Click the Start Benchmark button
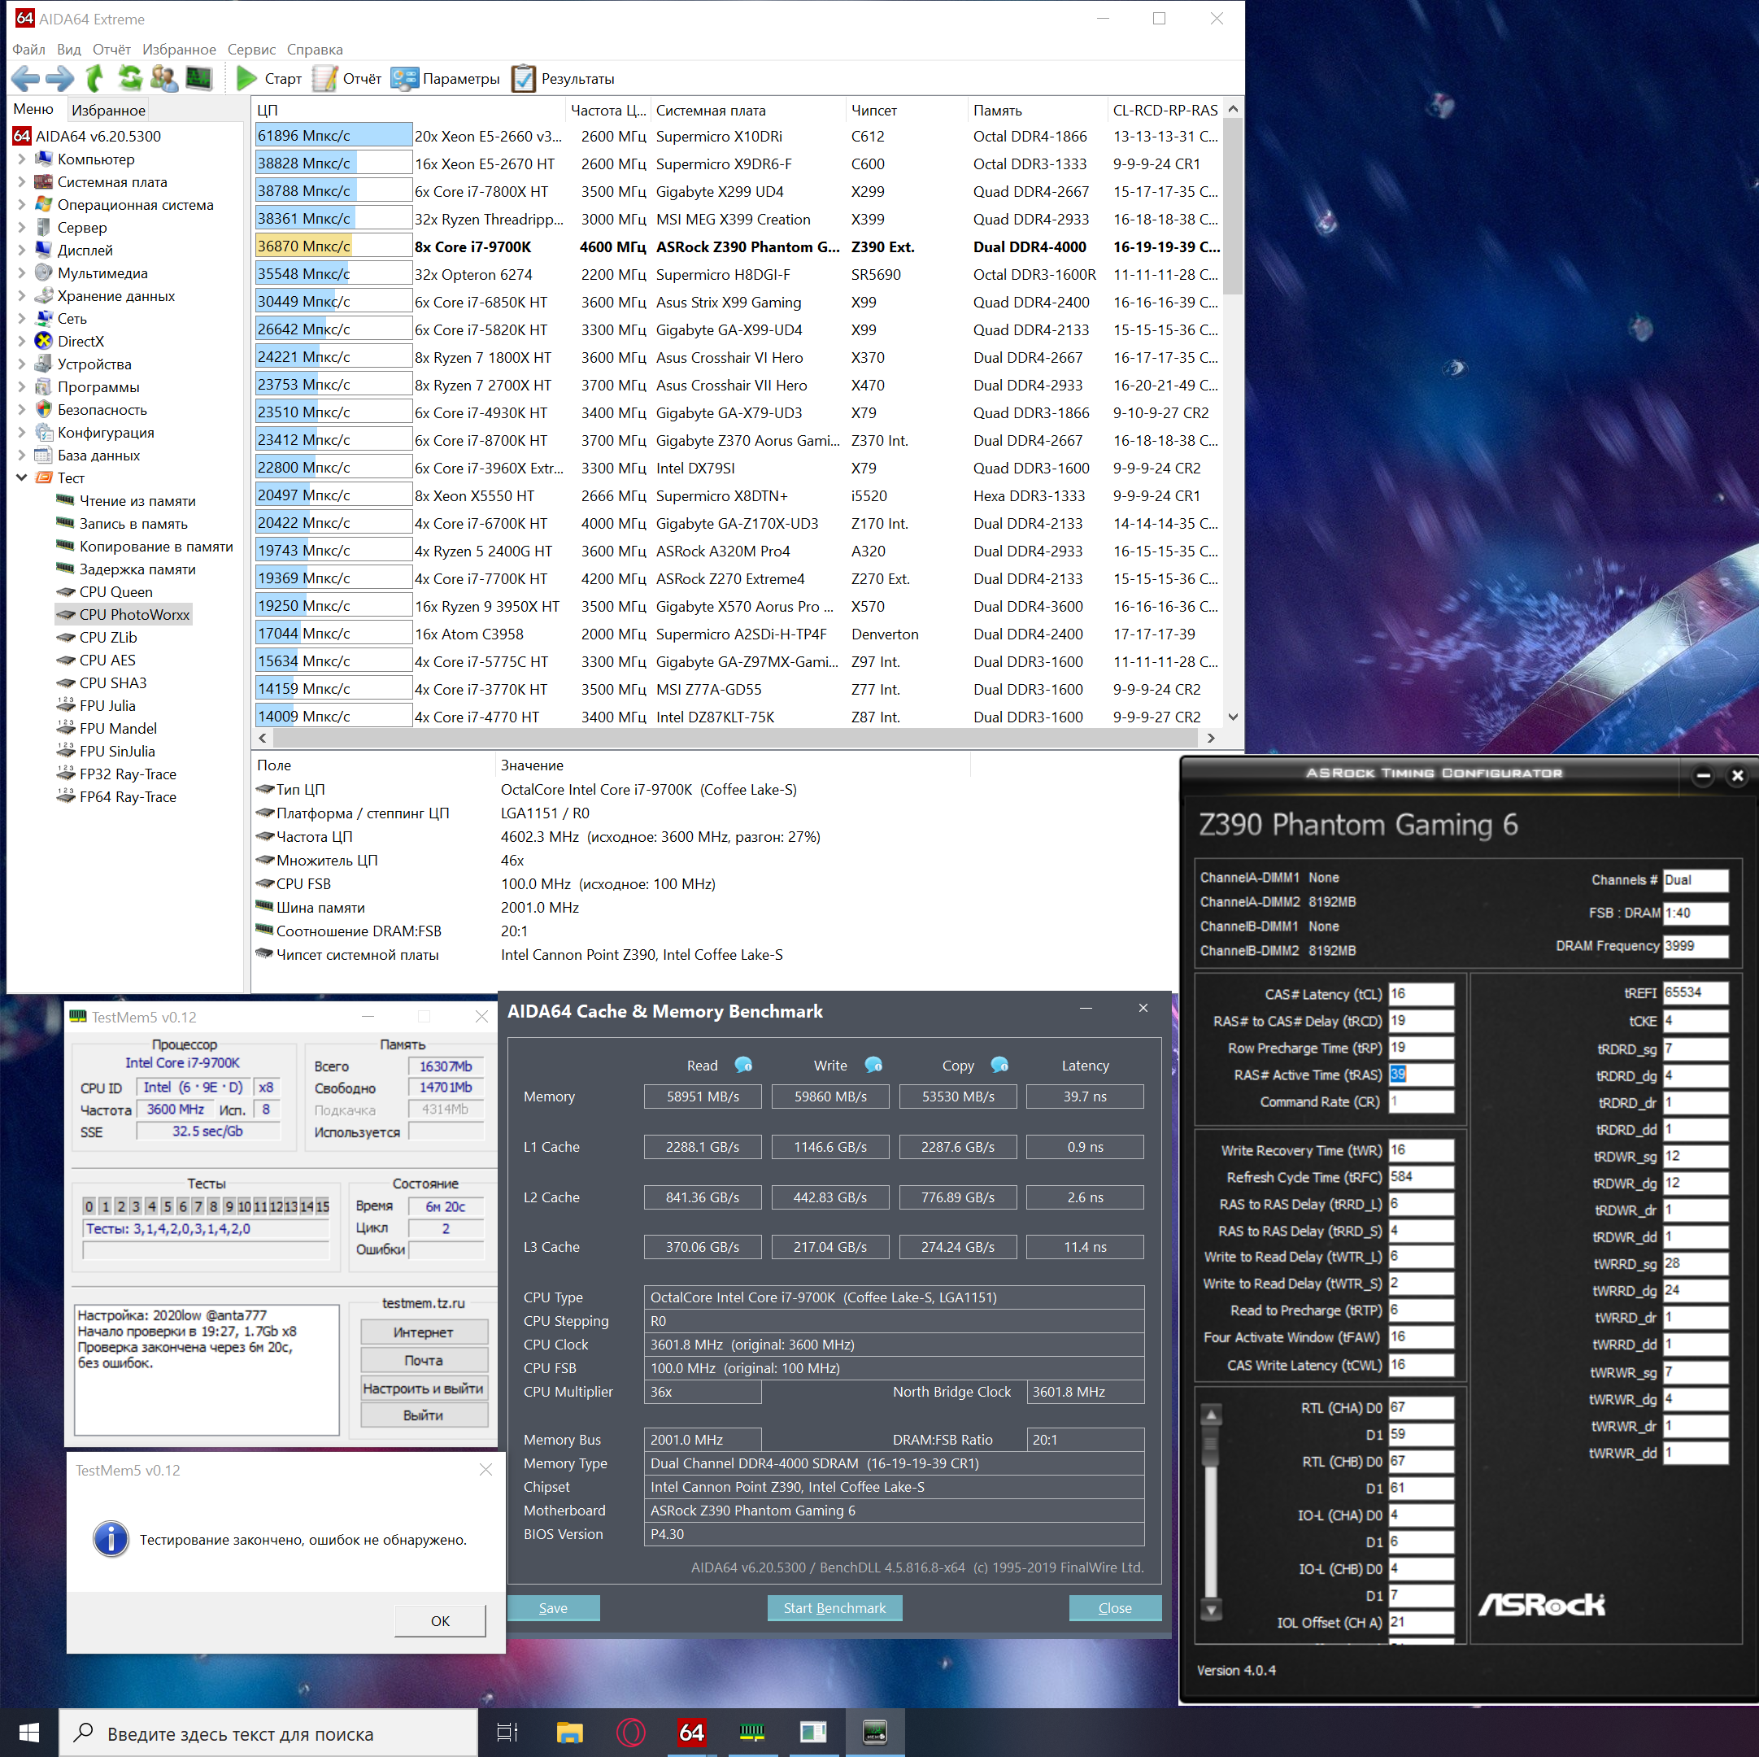This screenshot has height=1757, width=1759. [834, 1607]
